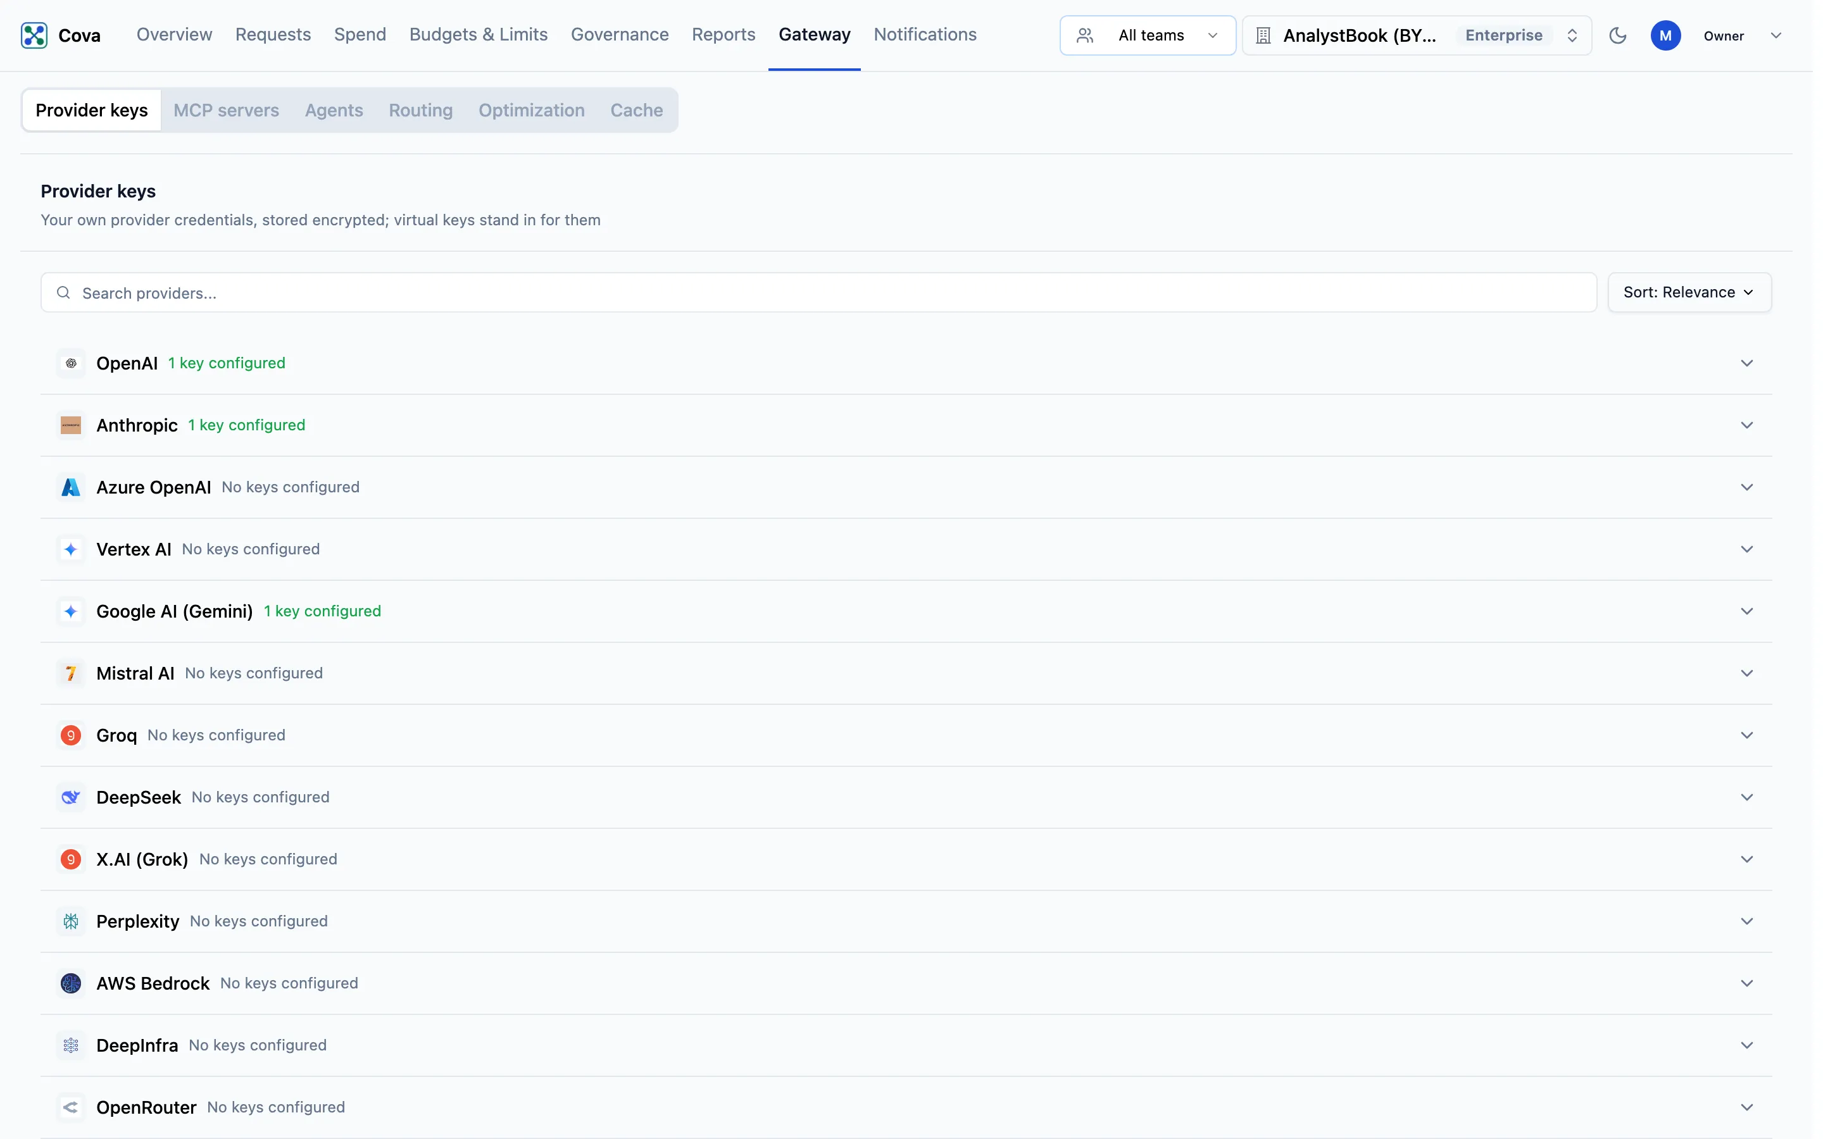
Task: Click the Enterprise plan badge
Action: [x=1503, y=35]
